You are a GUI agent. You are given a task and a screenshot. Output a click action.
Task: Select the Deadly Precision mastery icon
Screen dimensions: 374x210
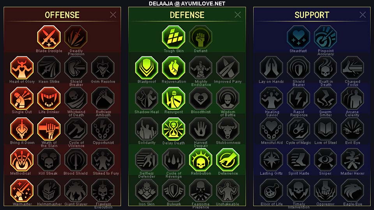coord(76,37)
